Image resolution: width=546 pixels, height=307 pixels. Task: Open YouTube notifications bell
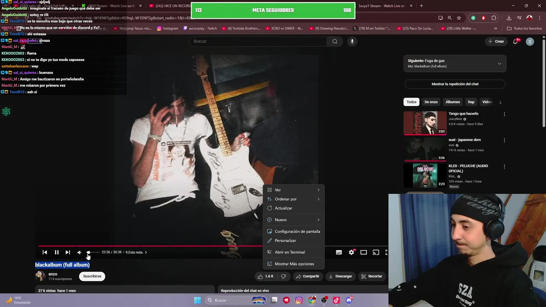[516, 41]
